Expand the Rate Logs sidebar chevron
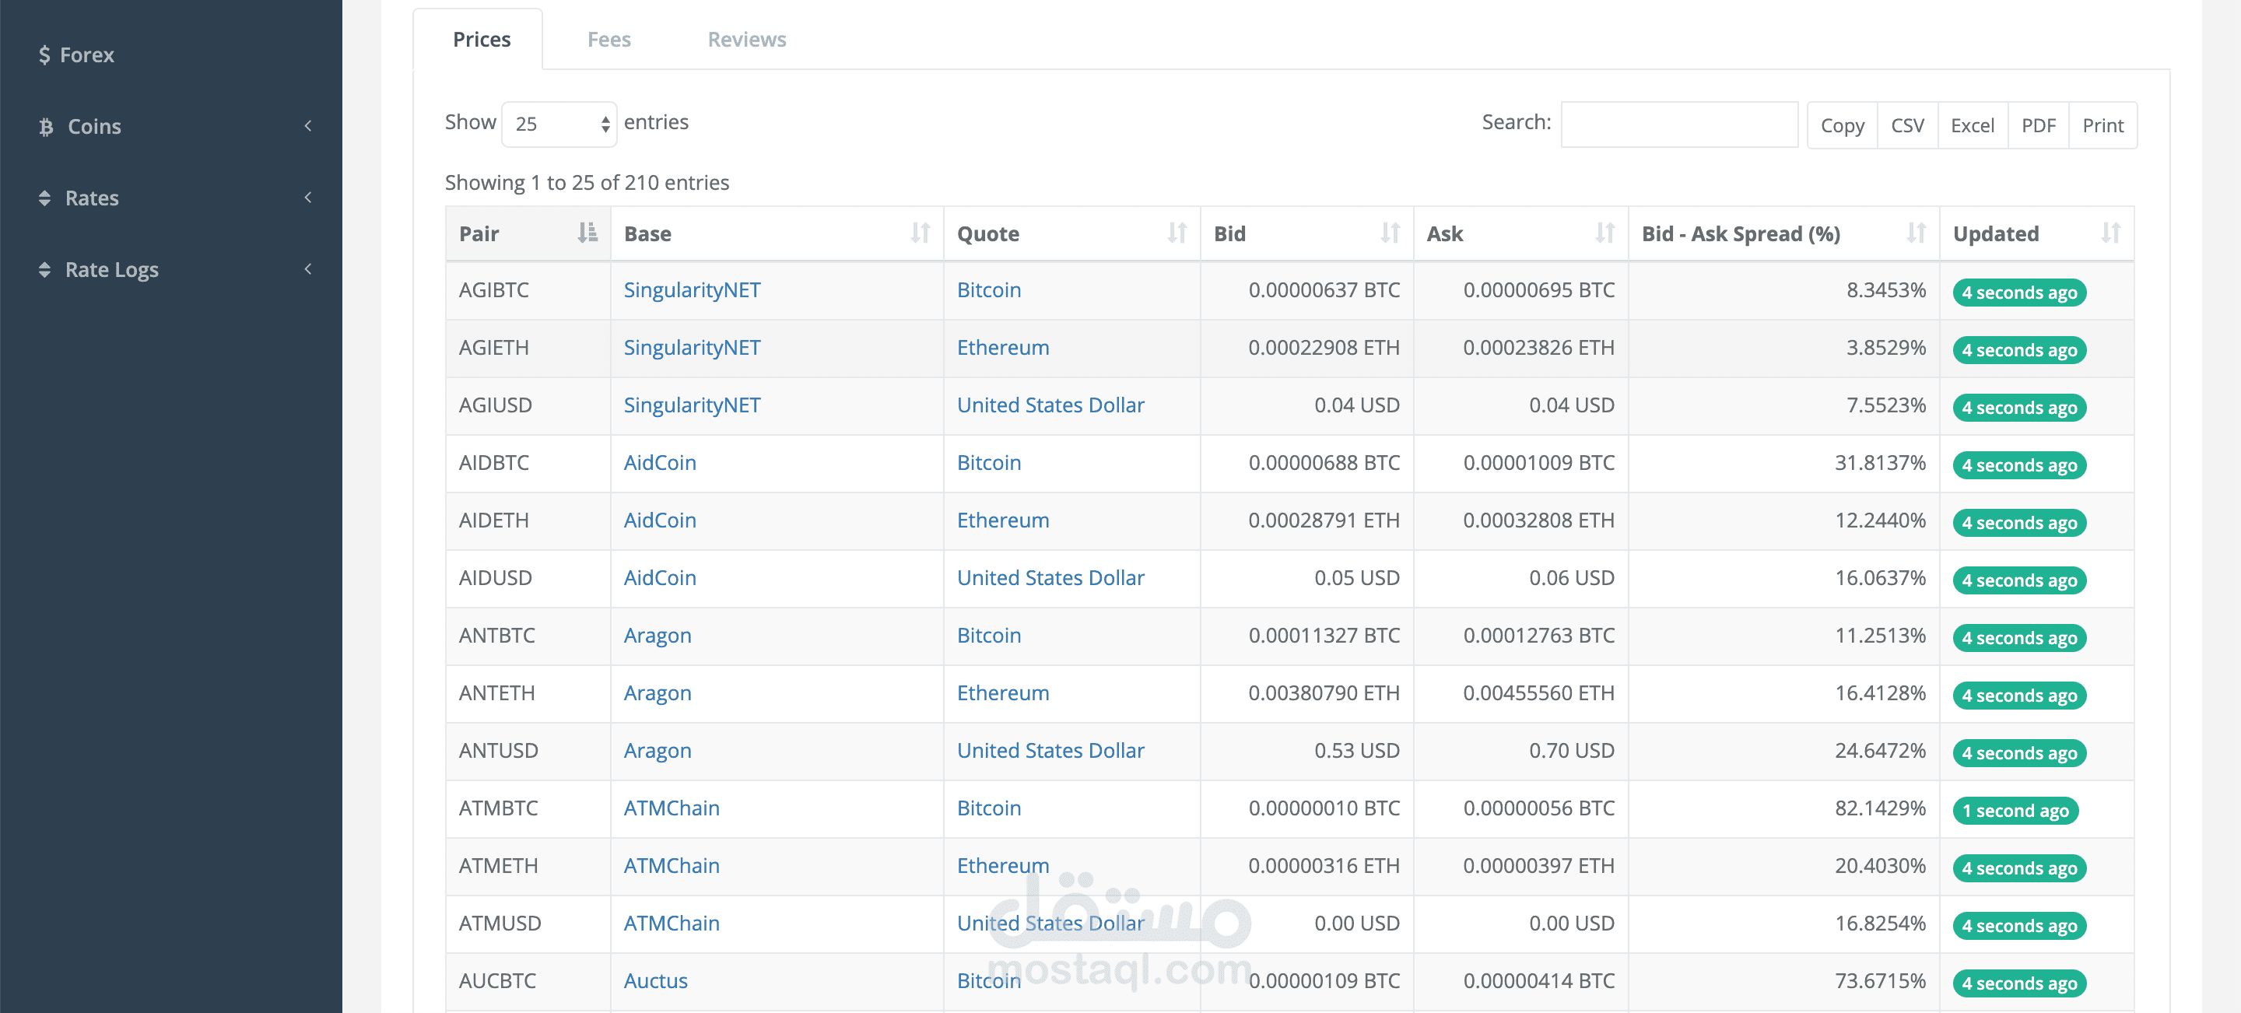The width and height of the screenshot is (2241, 1013). pyautogui.click(x=308, y=269)
